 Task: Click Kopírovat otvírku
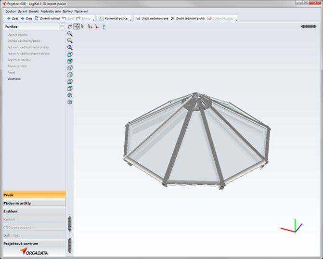[19, 60]
